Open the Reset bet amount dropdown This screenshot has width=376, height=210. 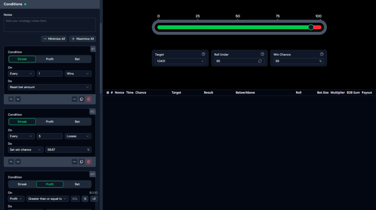click(50, 87)
